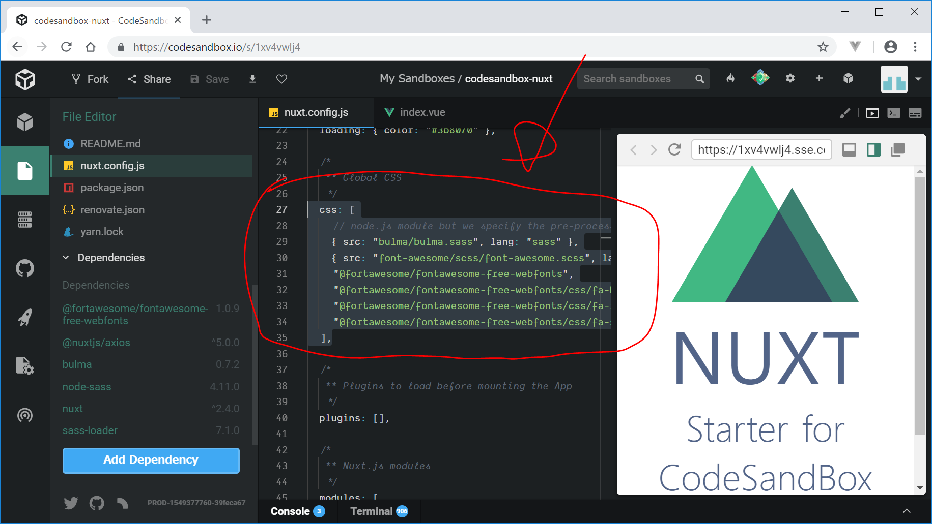Image resolution: width=932 pixels, height=524 pixels.
Task: Fork this sandbox
Action: [x=90, y=79]
